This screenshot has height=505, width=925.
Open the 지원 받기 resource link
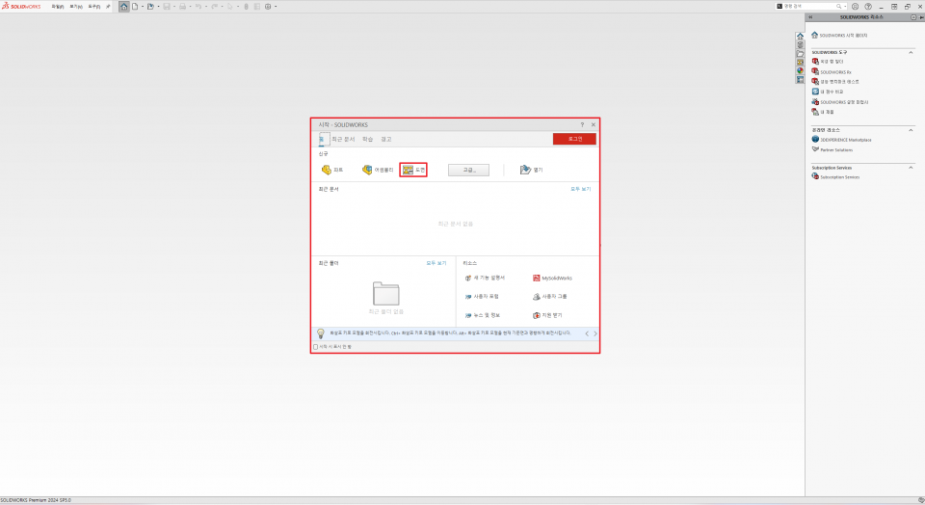click(x=547, y=316)
